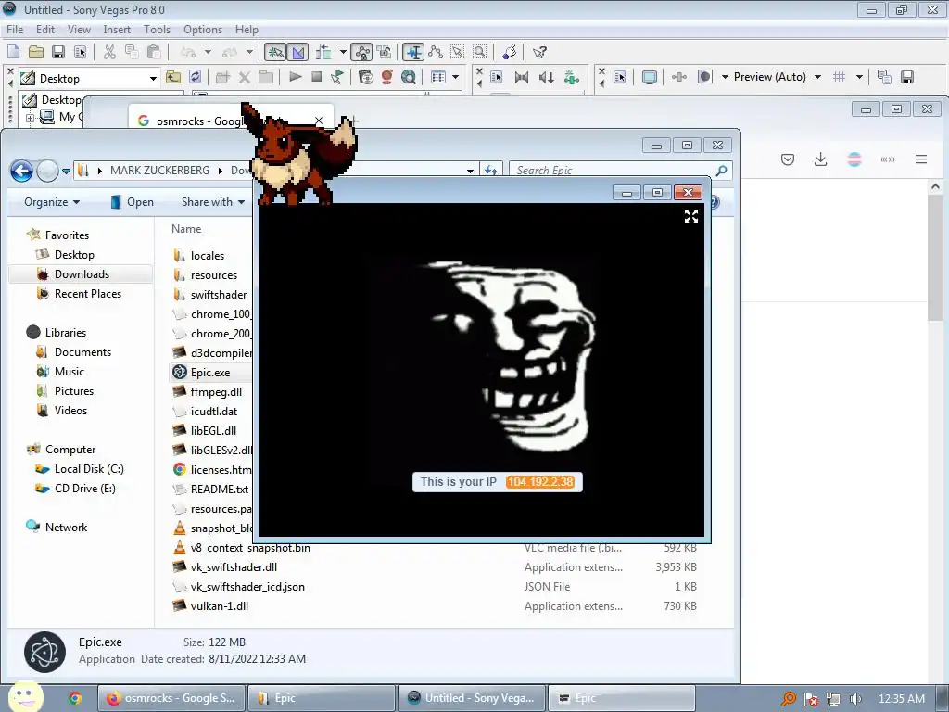
Task: Open the Auto Ripple mode dropdown arrow
Action: (x=343, y=52)
